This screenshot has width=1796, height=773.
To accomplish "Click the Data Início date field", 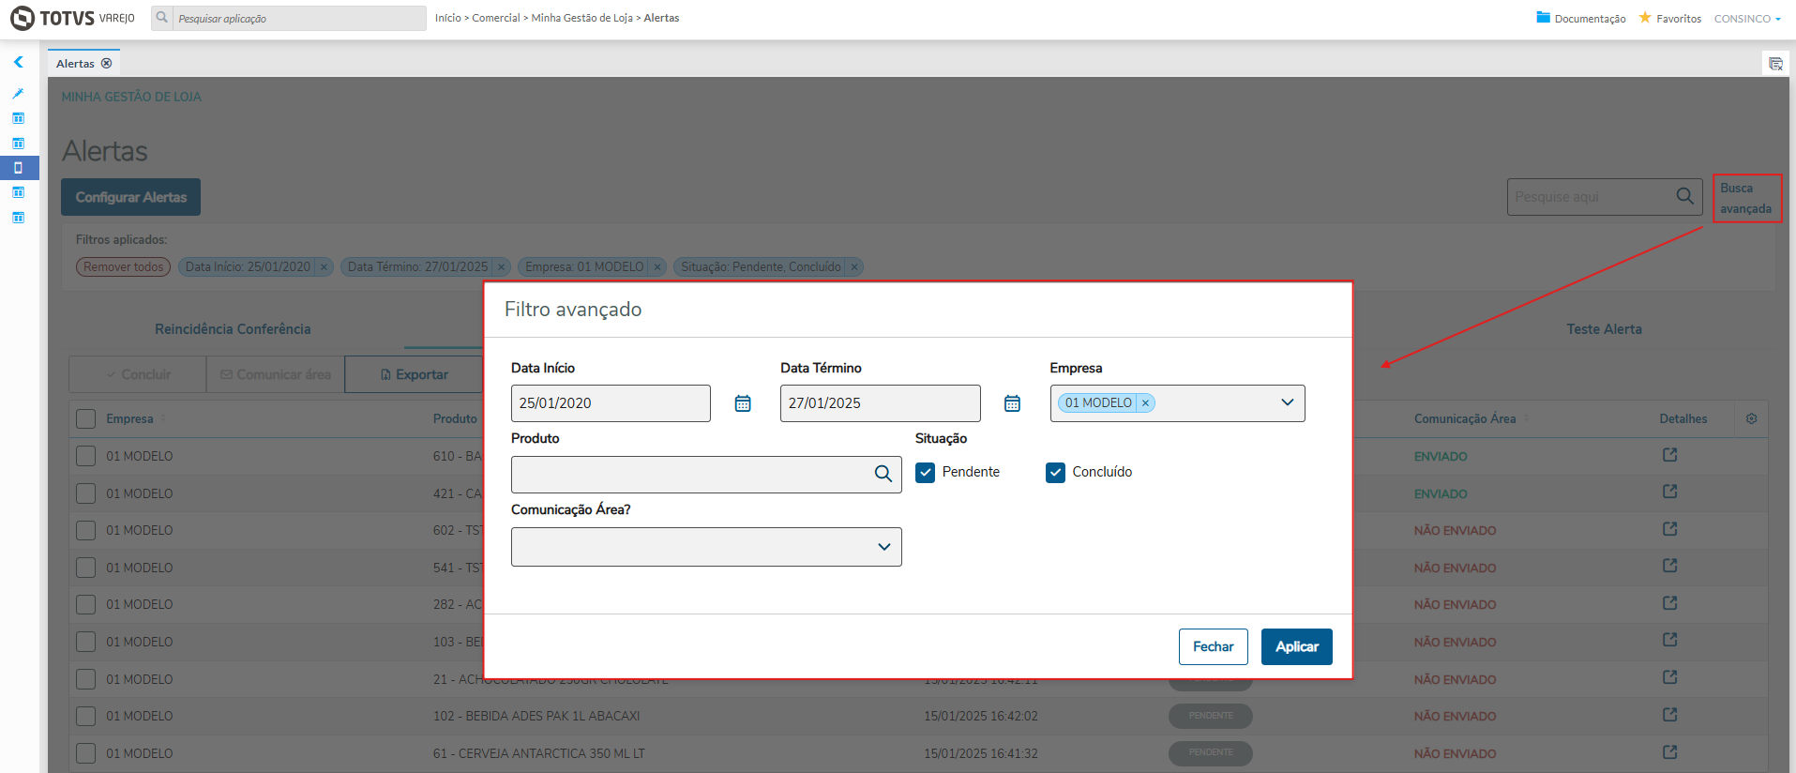I will pyautogui.click(x=610, y=403).
